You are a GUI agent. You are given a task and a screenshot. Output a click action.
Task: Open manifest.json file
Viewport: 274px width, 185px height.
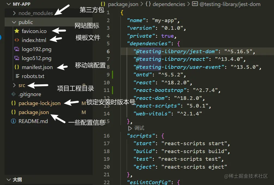37,67
